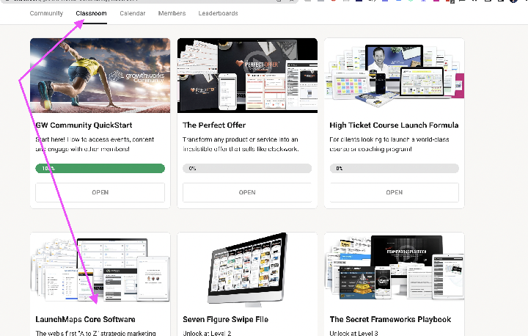528x336 pixels.
Task: Click LaunchMaps 'A to Z strategic marketing' description
Action: [x=95, y=333]
